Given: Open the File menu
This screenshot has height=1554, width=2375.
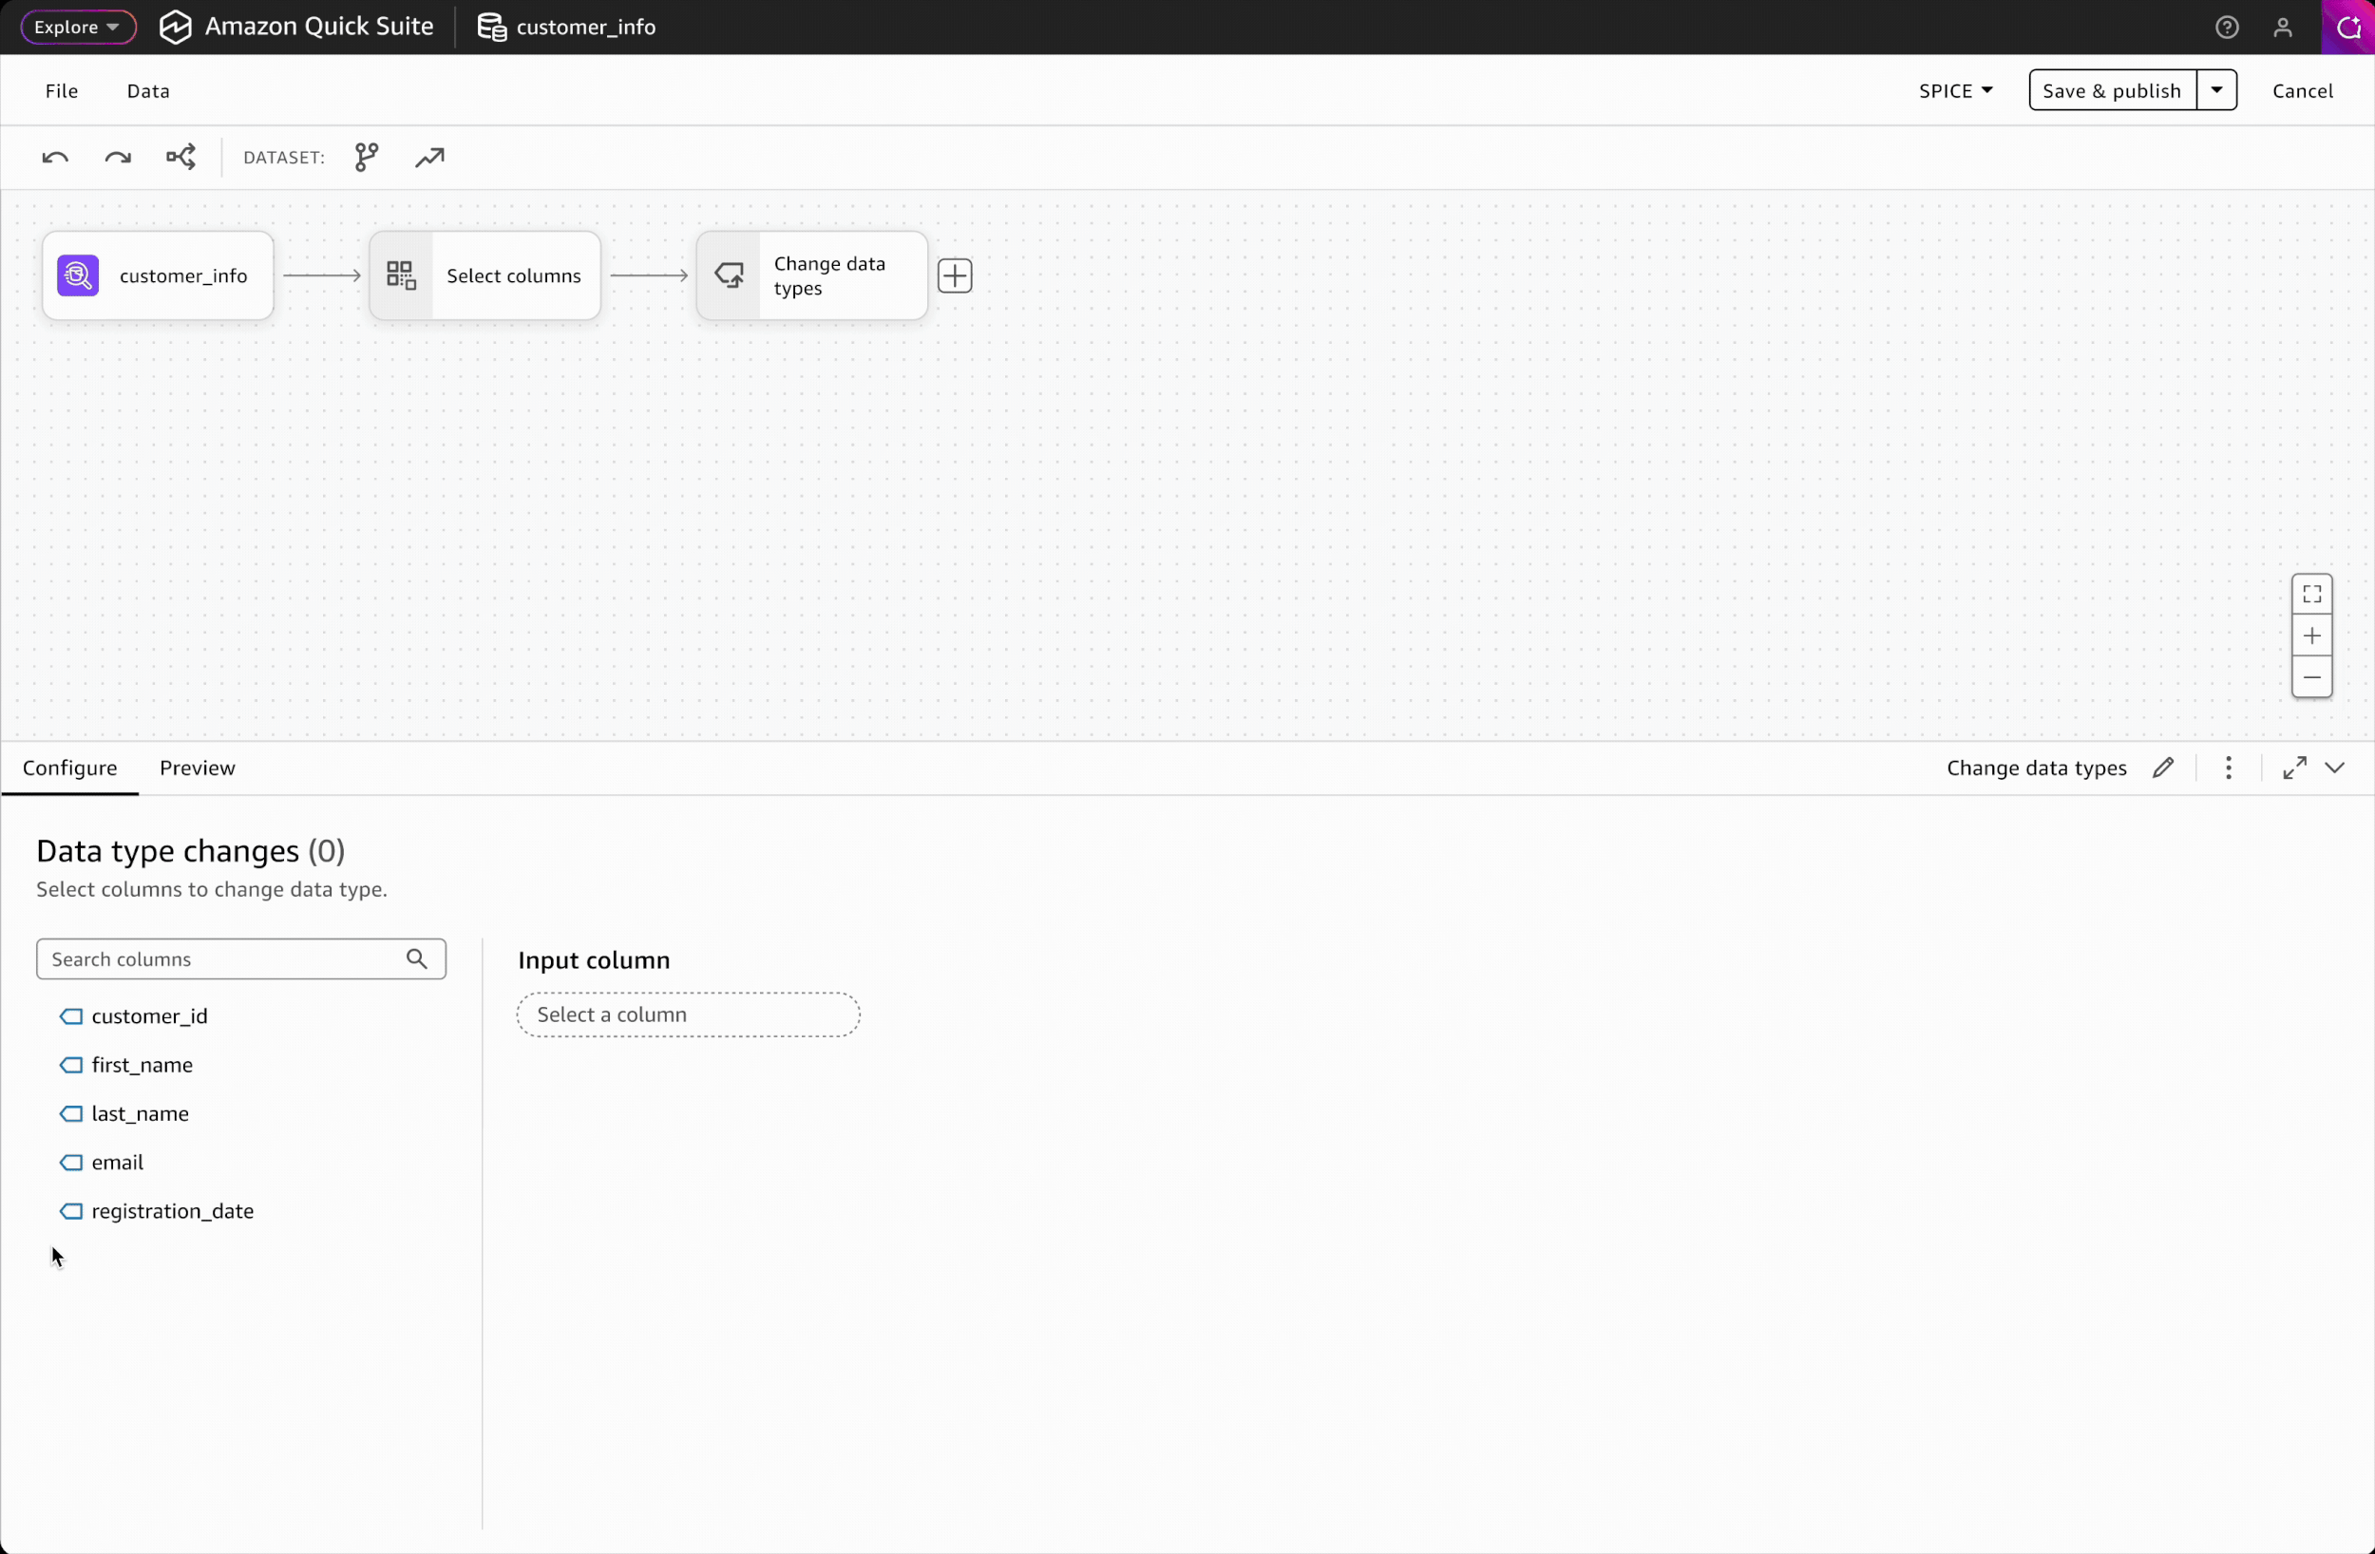Looking at the screenshot, I should coord(61,91).
